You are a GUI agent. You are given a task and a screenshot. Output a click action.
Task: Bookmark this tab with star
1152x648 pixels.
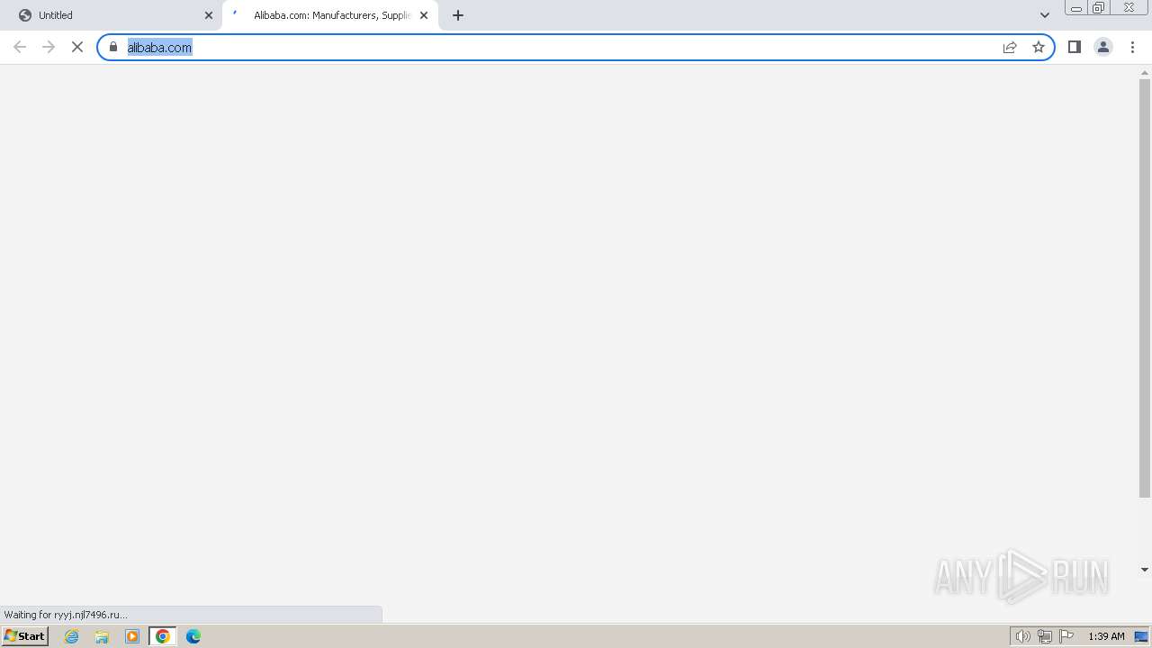click(1039, 47)
